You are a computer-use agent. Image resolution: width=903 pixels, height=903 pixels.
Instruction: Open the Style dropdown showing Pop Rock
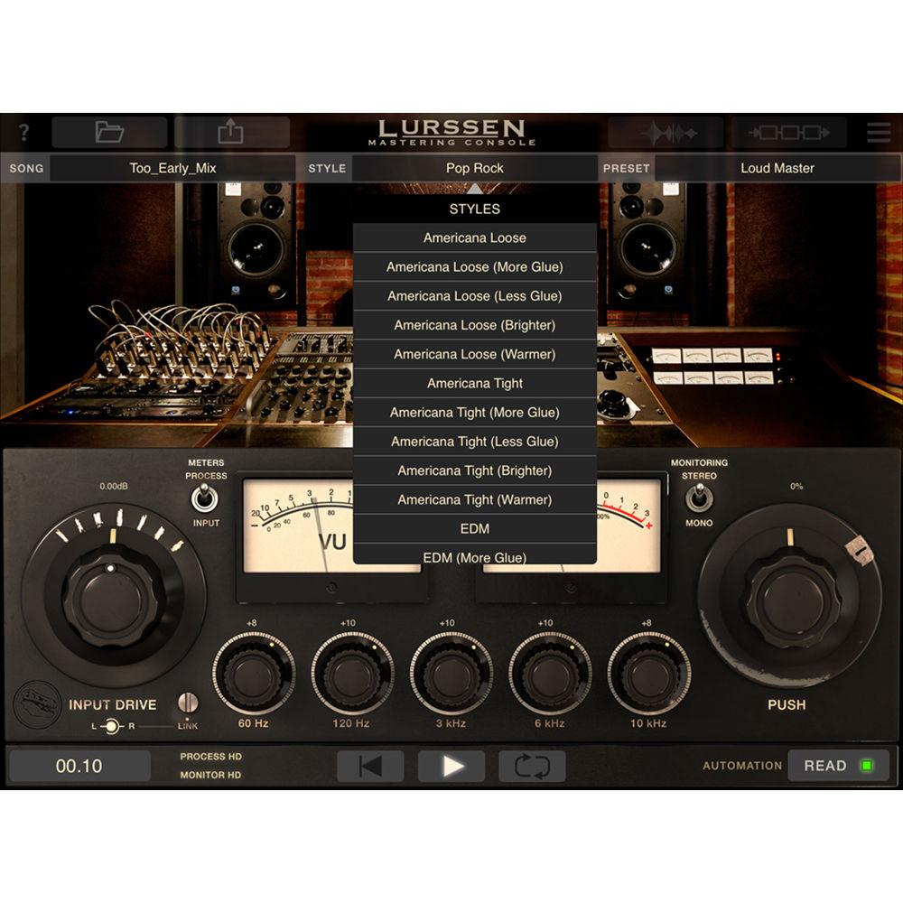click(474, 168)
